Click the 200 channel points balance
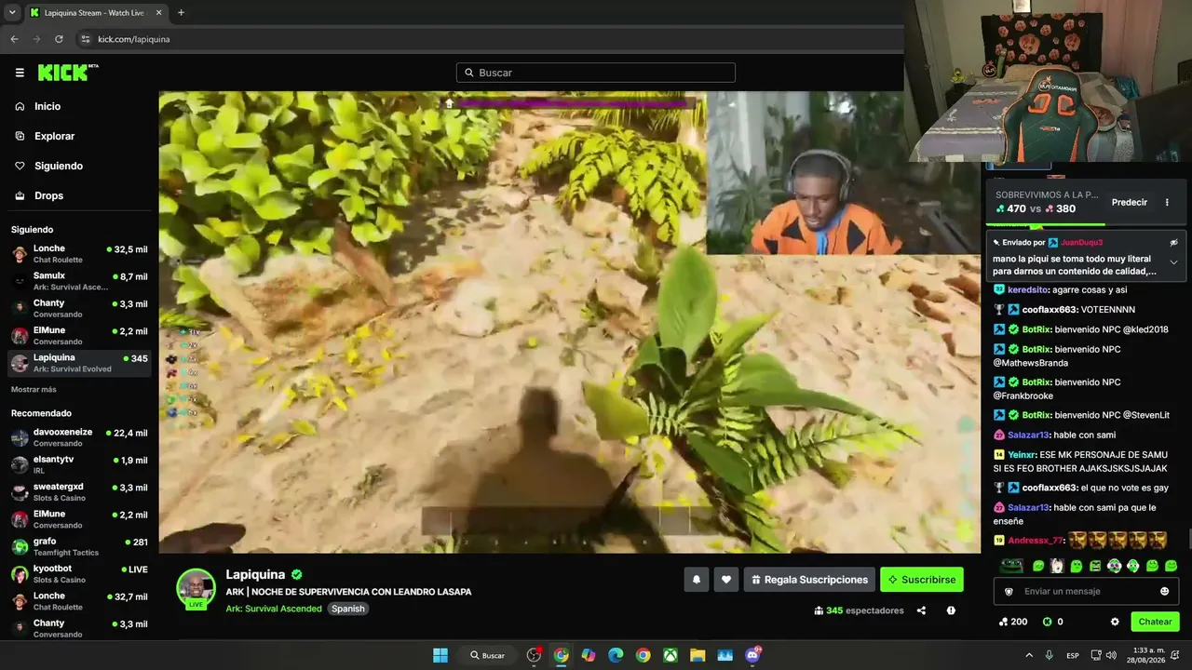Image resolution: width=1192 pixels, height=670 pixels. [x=1012, y=622]
